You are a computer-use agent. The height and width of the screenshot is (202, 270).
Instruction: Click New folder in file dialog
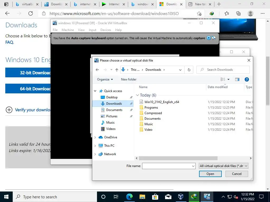click(x=129, y=79)
